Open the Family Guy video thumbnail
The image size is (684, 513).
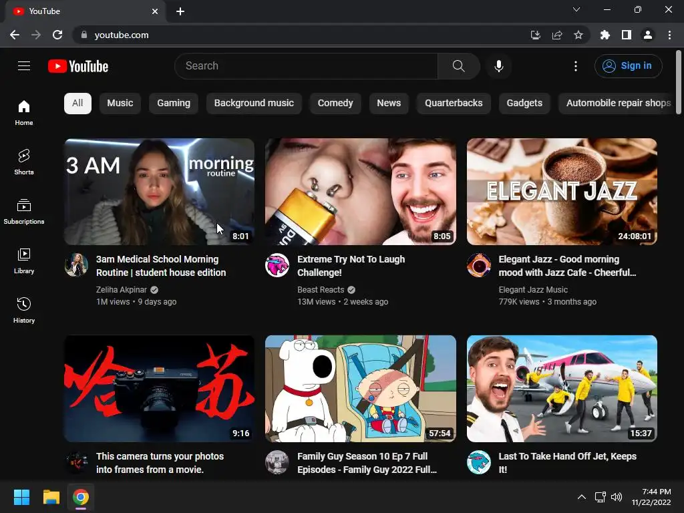361,389
